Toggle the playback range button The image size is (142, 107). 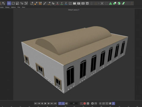[63, 103]
